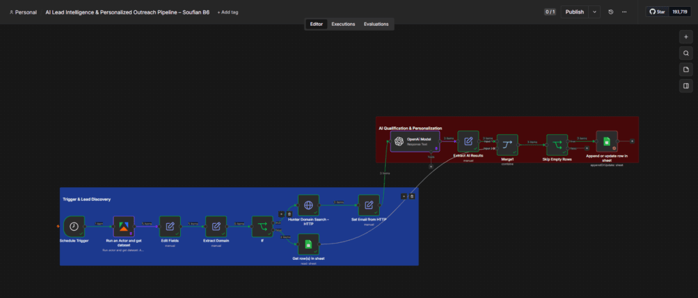Open the canvas search magnifier button
698x298 pixels.
686,53
